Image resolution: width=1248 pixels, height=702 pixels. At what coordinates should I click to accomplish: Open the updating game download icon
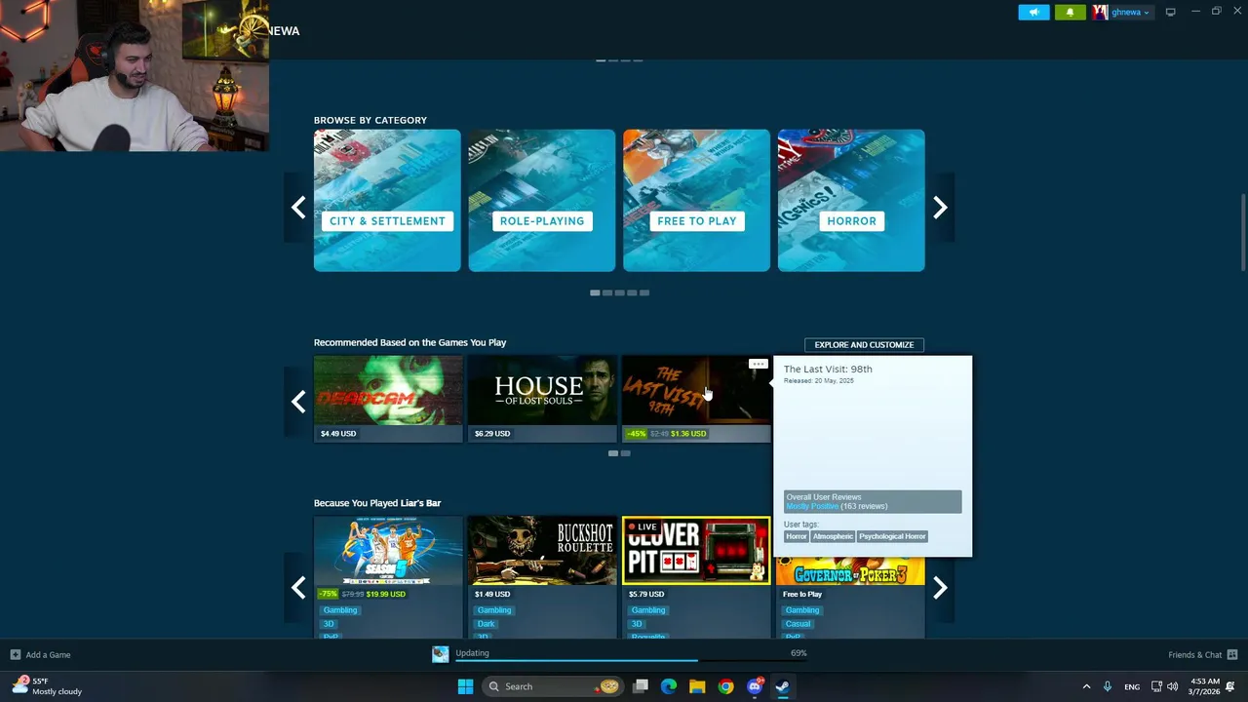tap(441, 654)
